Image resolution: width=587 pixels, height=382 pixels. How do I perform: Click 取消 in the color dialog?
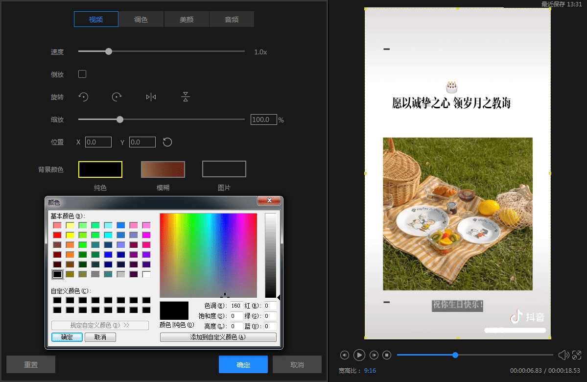point(100,337)
